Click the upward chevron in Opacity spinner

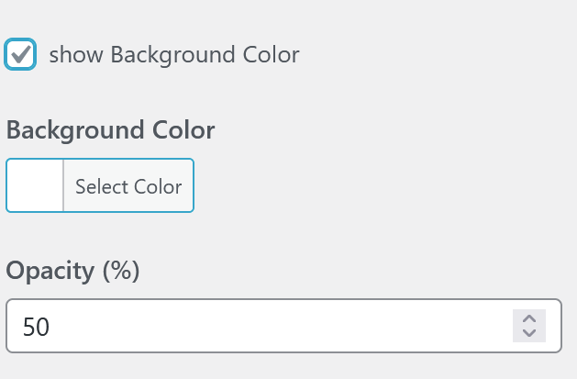click(x=528, y=318)
